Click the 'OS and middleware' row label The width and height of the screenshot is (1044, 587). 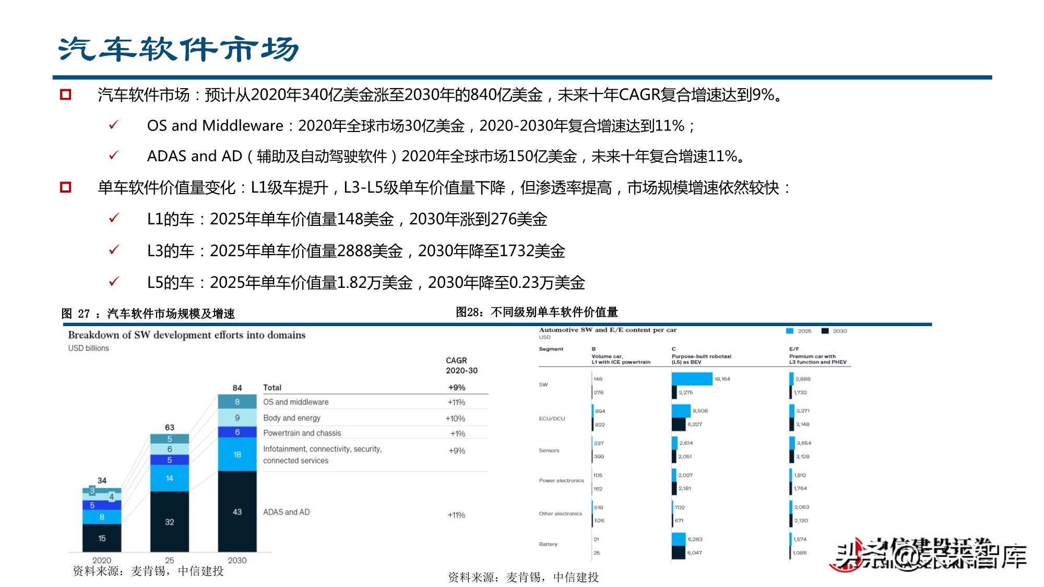pyautogui.click(x=296, y=402)
